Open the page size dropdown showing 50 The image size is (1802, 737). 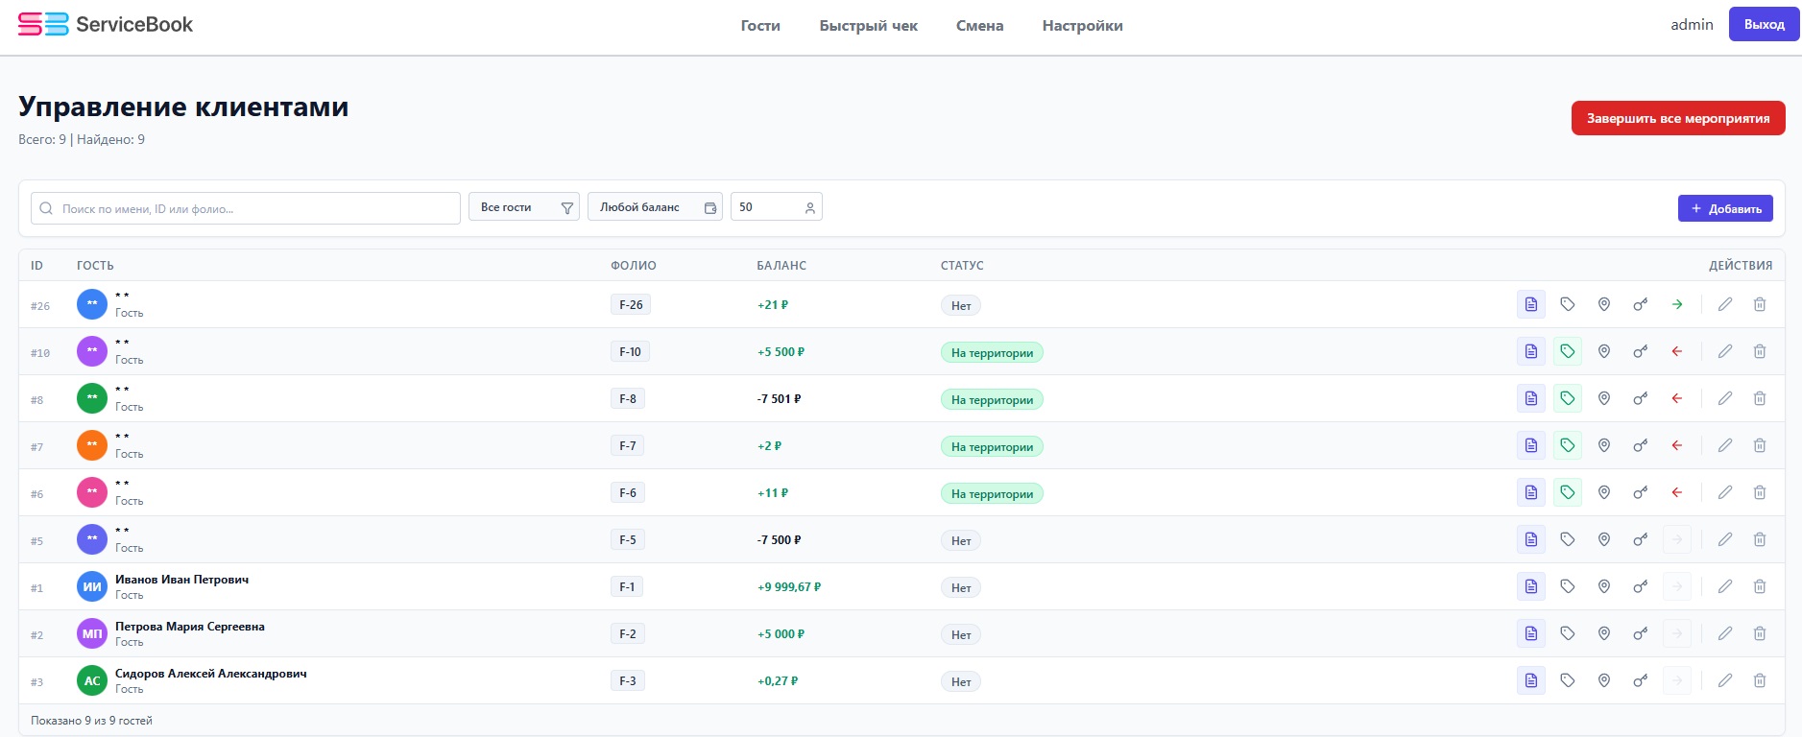click(x=776, y=207)
